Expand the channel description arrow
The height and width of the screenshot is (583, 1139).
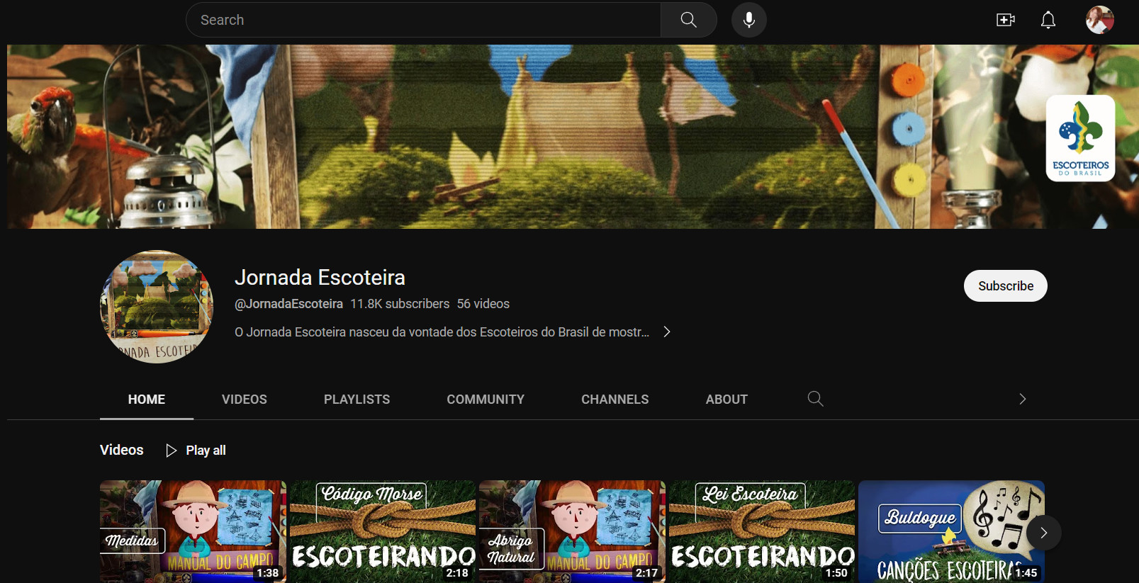click(x=666, y=332)
